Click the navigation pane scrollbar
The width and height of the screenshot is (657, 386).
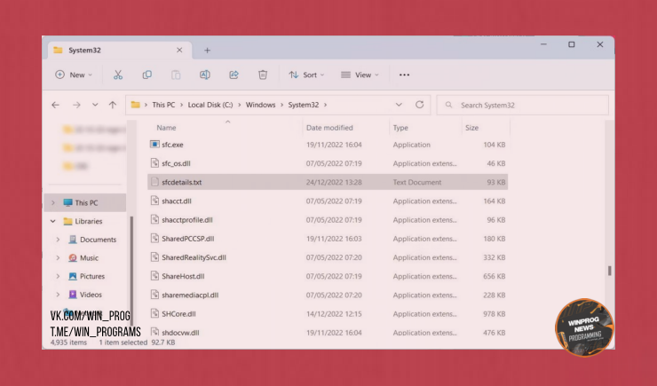[x=131, y=271]
